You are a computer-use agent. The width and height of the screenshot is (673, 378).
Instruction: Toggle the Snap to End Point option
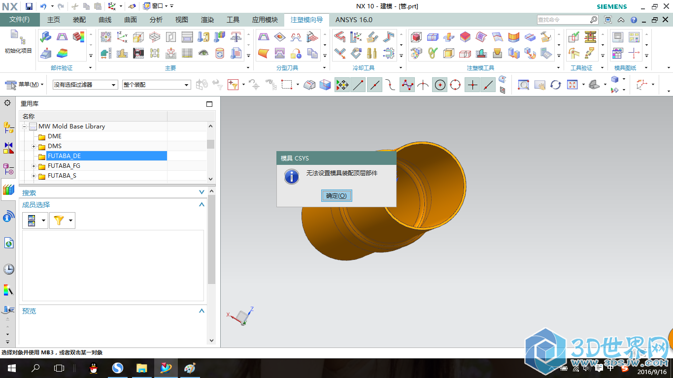[358, 85]
